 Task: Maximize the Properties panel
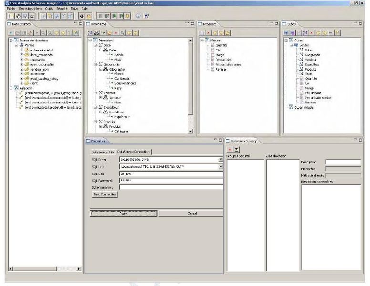tap(220, 141)
